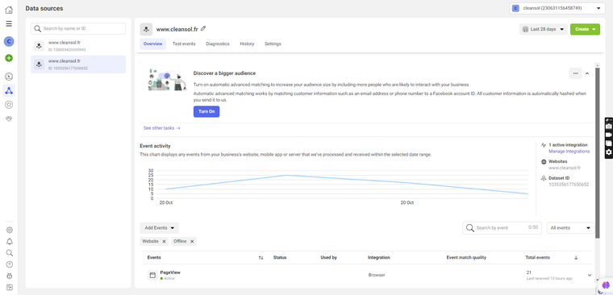Click the bug report icon
Viewport: 613px width, 295px height.
10,276
